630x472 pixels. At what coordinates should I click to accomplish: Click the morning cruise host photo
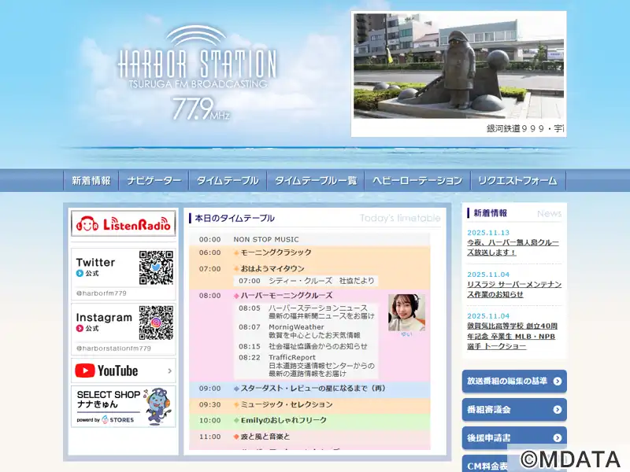[x=406, y=312]
